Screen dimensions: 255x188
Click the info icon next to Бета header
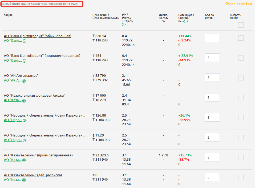pyautogui.click(x=186, y=21)
